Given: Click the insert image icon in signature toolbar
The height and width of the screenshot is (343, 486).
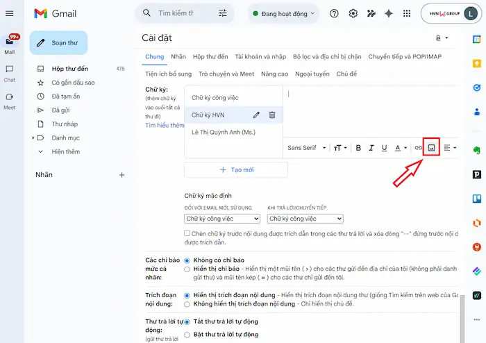Looking at the screenshot, I should tap(432, 148).
